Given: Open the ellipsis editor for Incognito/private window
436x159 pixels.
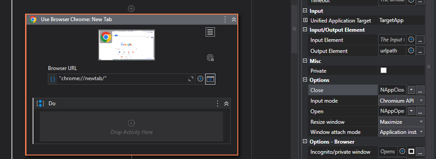Looking at the screenshot, I should 420,152.
